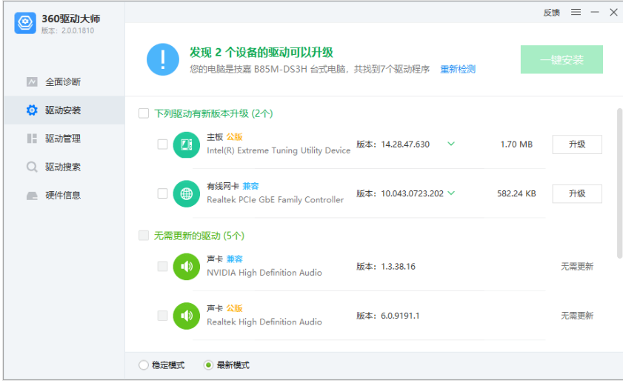The height and width of the screenshot is (389, 623).
Task: Switch to 驱动管理 driver management tab
Action: (62, 139)
